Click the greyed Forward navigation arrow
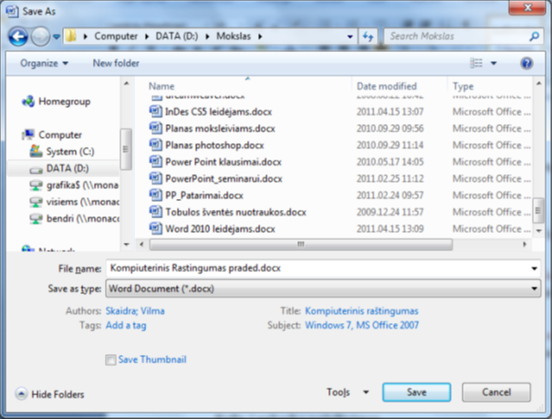The image size is (552, 419). 40,37
